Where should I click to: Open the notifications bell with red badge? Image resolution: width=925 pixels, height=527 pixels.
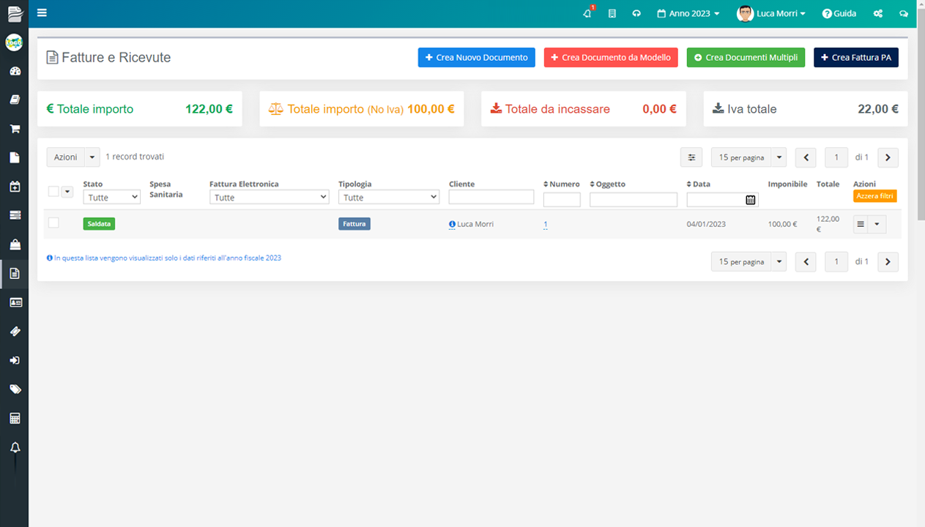pyautogui.click(x=587, y=12)
